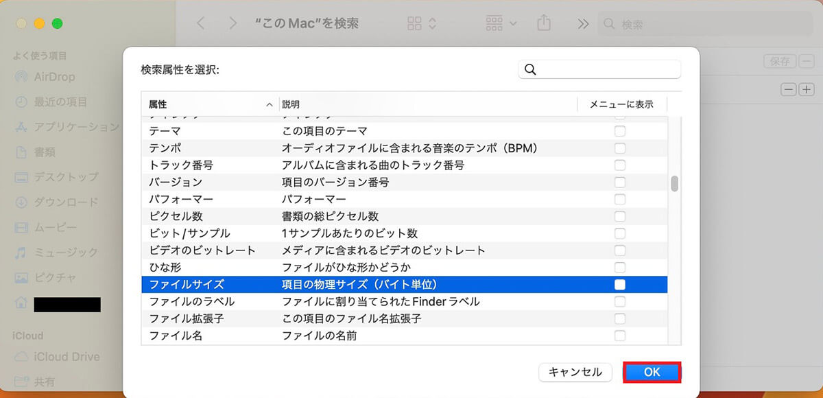Click Finder 保存 button
The width and height of the screenshot is (823, 398).
780,61
